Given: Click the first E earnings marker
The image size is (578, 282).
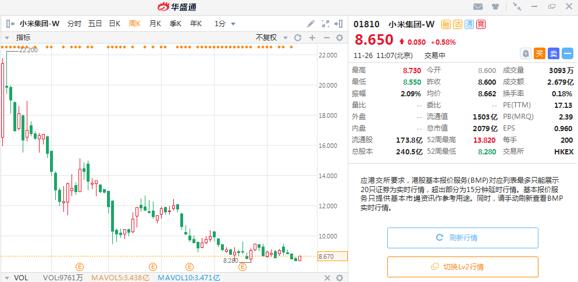Looking at the screenshot, I should coord(79,266).
